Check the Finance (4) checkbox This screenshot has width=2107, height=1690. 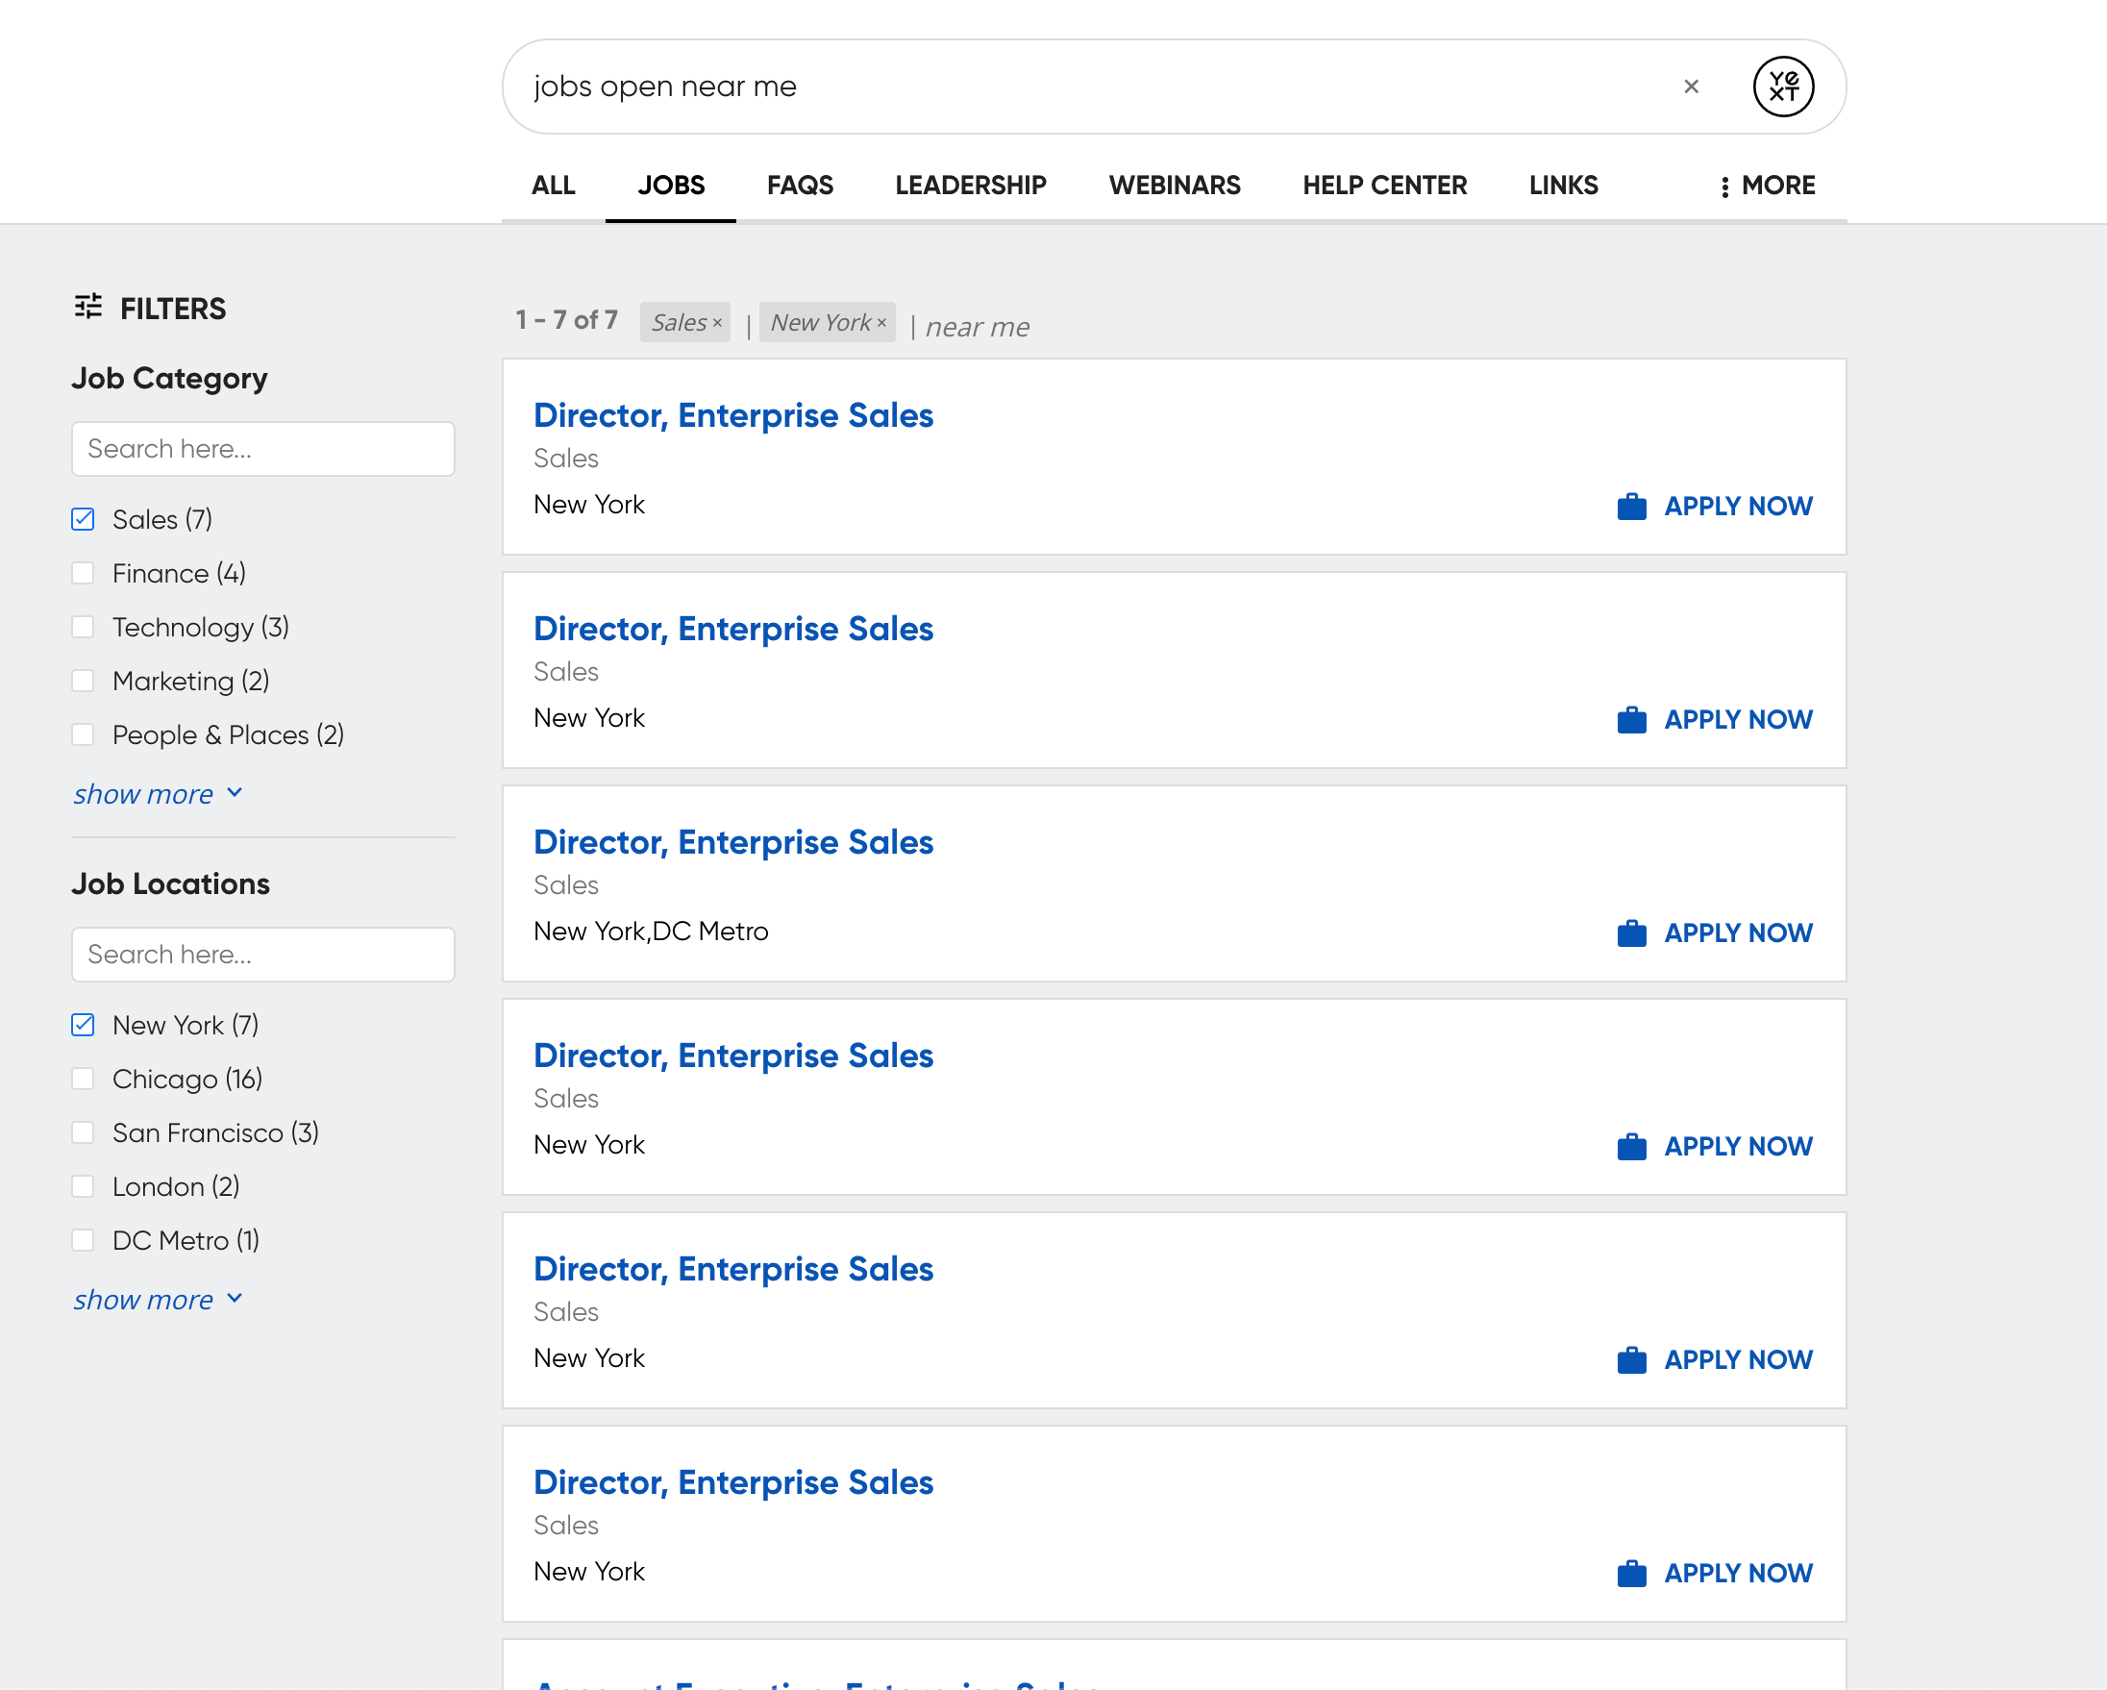click(83, 573)
